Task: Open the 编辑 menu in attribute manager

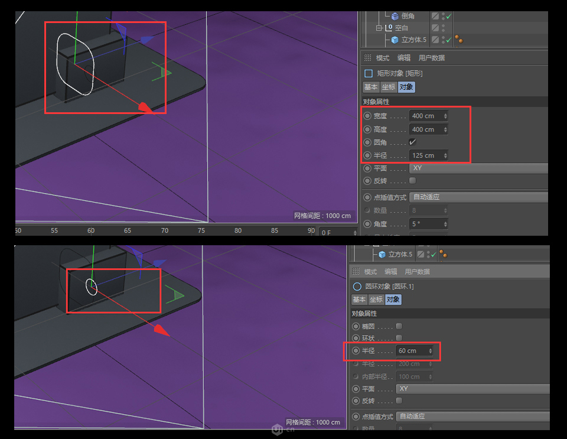Action: coord(404,57)
